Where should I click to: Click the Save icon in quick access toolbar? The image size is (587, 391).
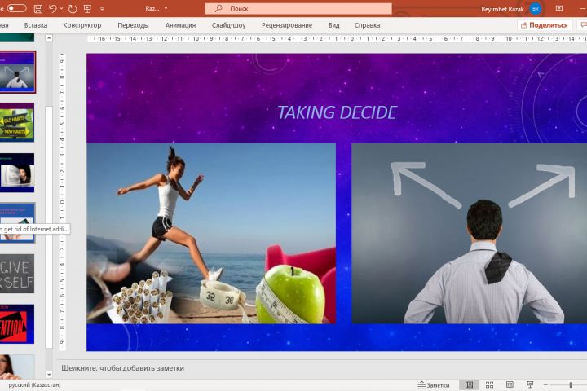click(x=38, y=9)
